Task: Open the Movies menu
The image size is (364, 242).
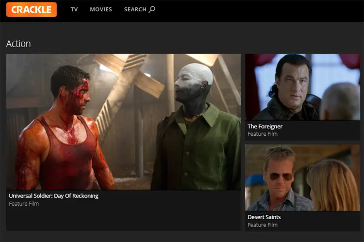Action: coord(101,10)
